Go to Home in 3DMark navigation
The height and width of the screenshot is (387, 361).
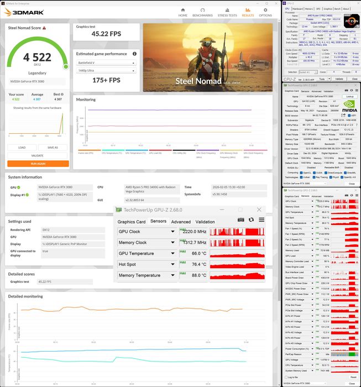click(x=183, y=12)
